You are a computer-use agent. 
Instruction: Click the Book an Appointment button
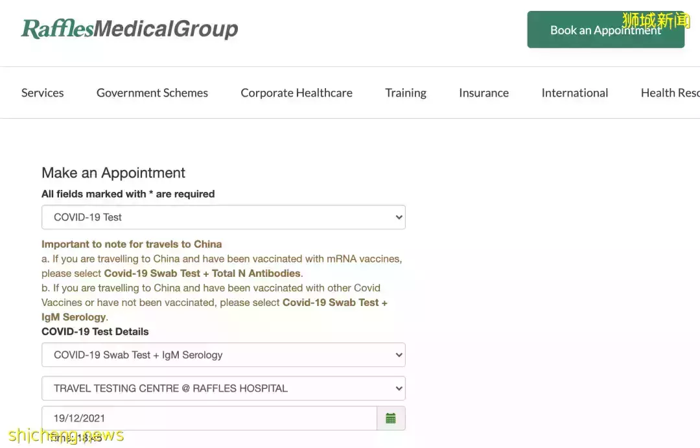tap(605, 30)
